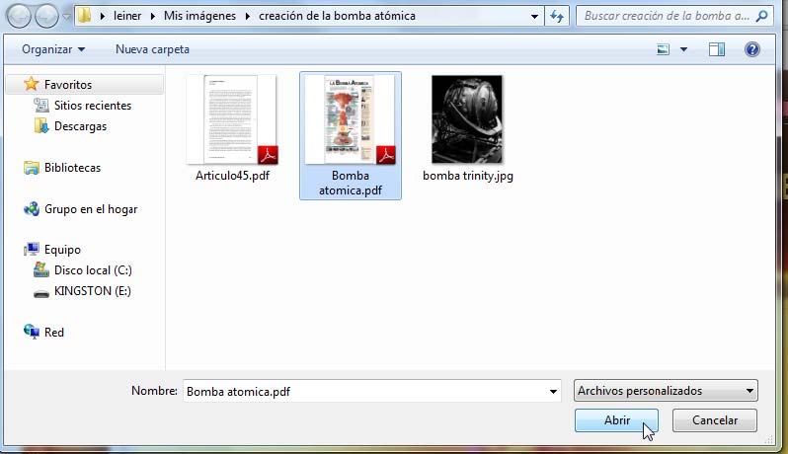Open Sitios recientes in Favoritos
This screenshot has width=788, height=454.
click(92, 106)
